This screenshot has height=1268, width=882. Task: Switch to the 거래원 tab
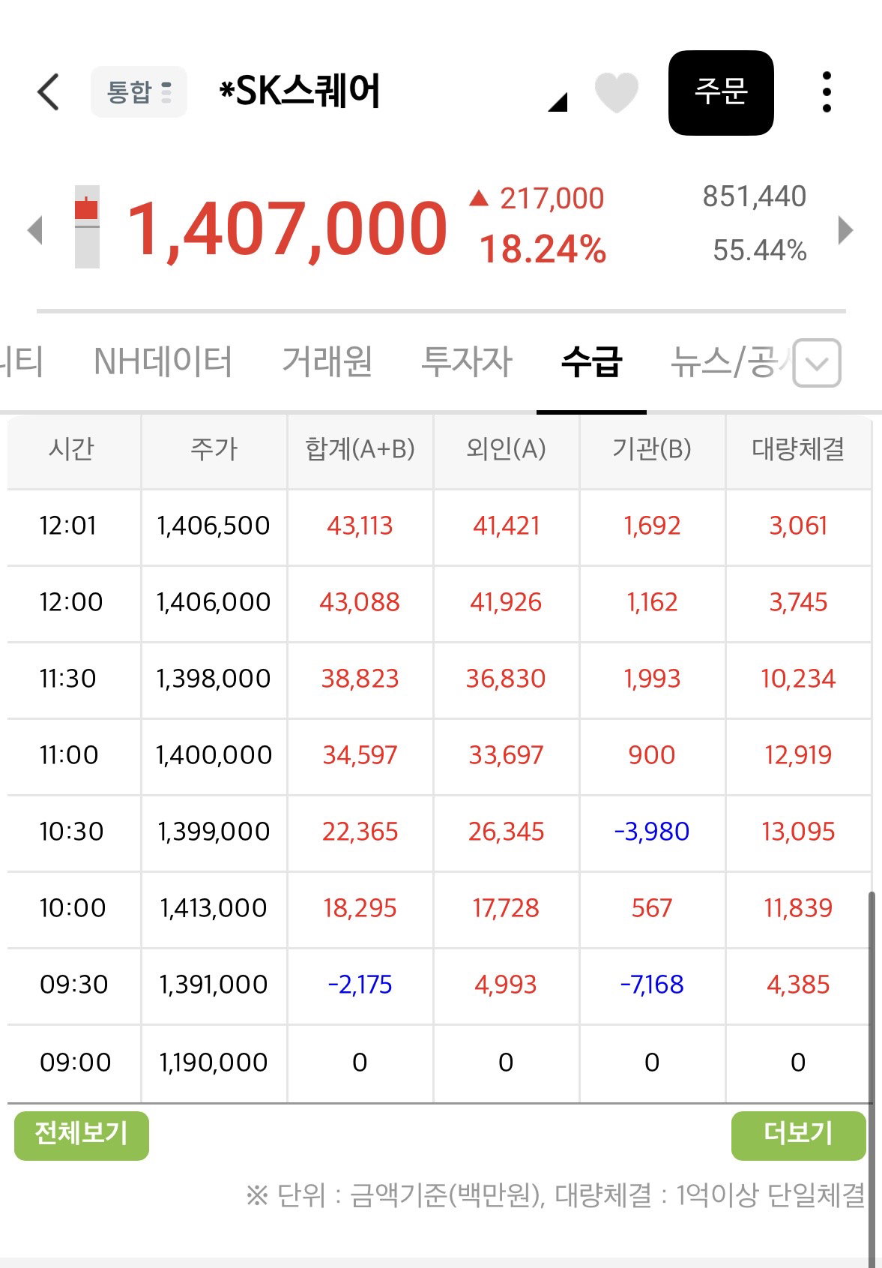tap(327, 361)
